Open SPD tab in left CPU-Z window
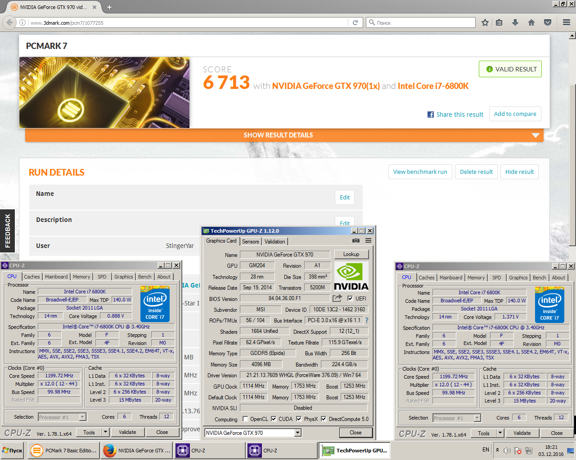576x460 pixels. [102, 277]
